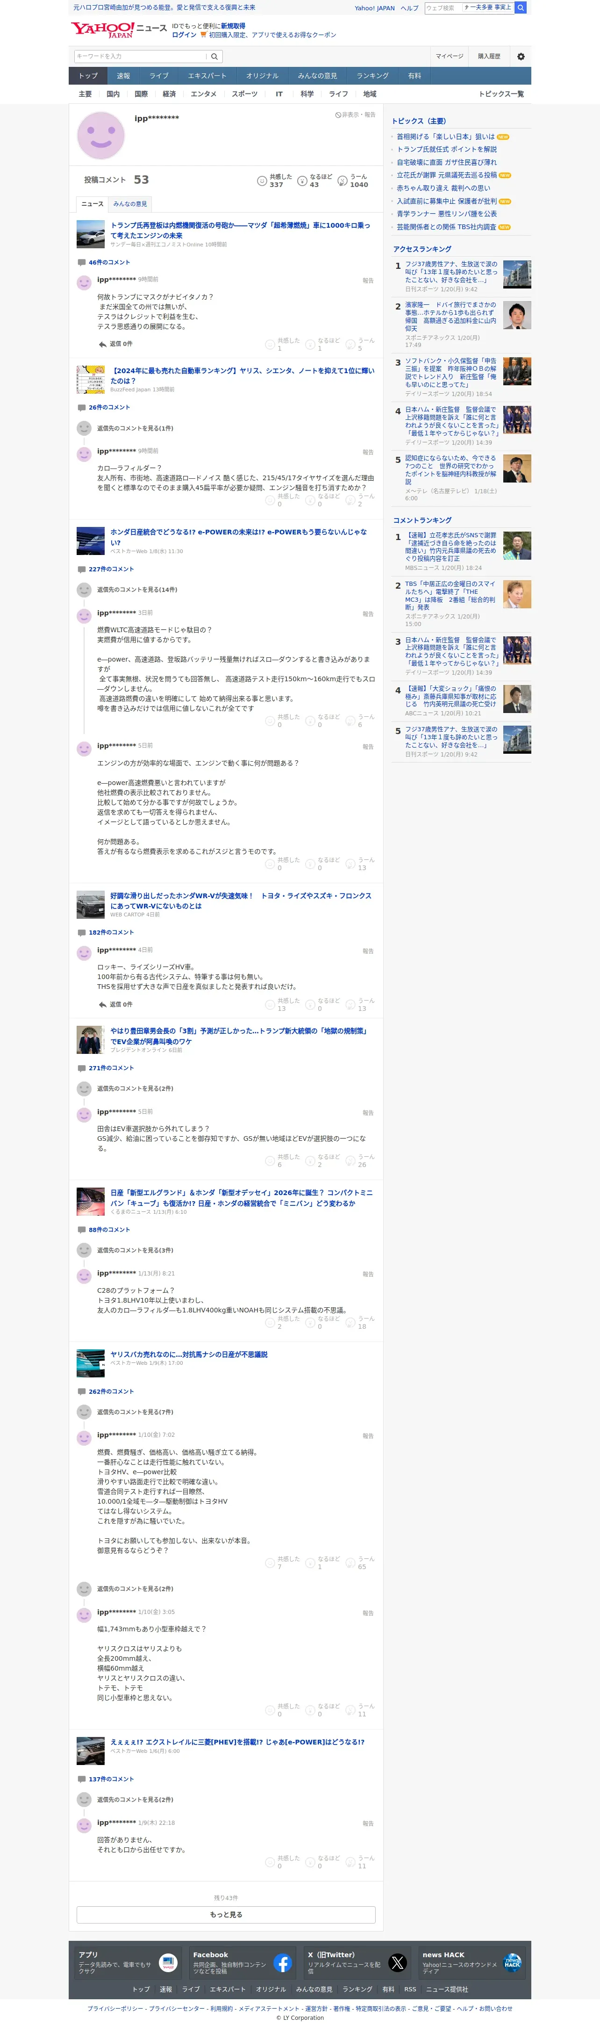Click the 非表示・報告 icon link
This screenshot has height=2032, width=600.
tap(355, 115)
